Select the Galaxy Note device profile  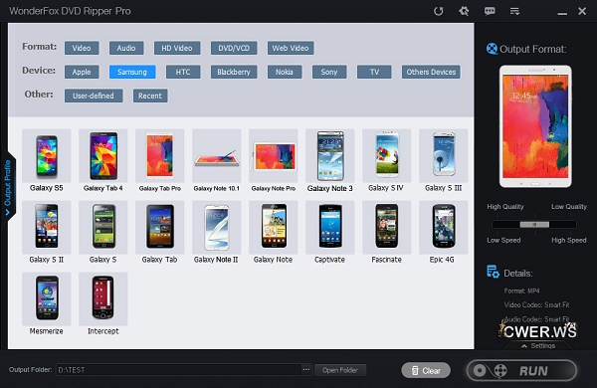point(274,232)
